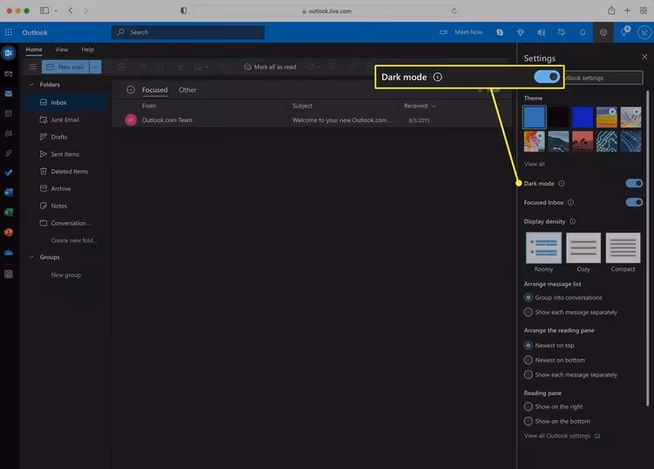Screen dimensions: 654x469
Task: Click the Focused Inbox info icon
Action: click(x=570, y=202)
